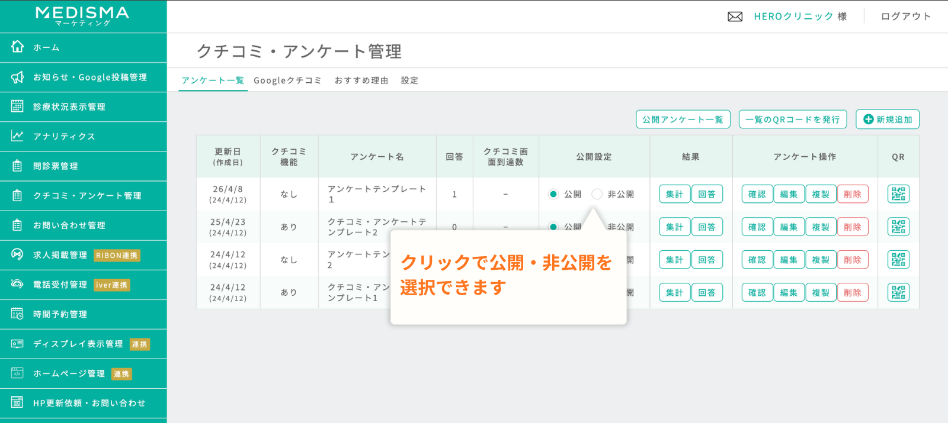
Task: Switch to Googleクチコミ tab
Action: pyautogui.click(x=287, y=80)
